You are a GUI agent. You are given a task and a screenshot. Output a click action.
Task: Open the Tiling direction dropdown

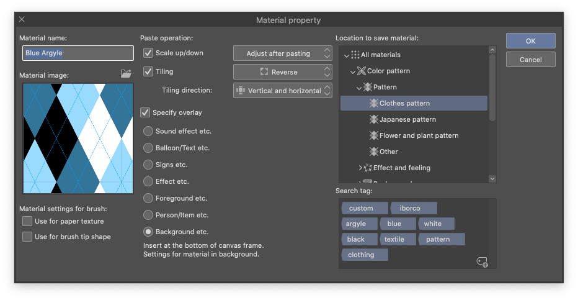pos(283,91)
